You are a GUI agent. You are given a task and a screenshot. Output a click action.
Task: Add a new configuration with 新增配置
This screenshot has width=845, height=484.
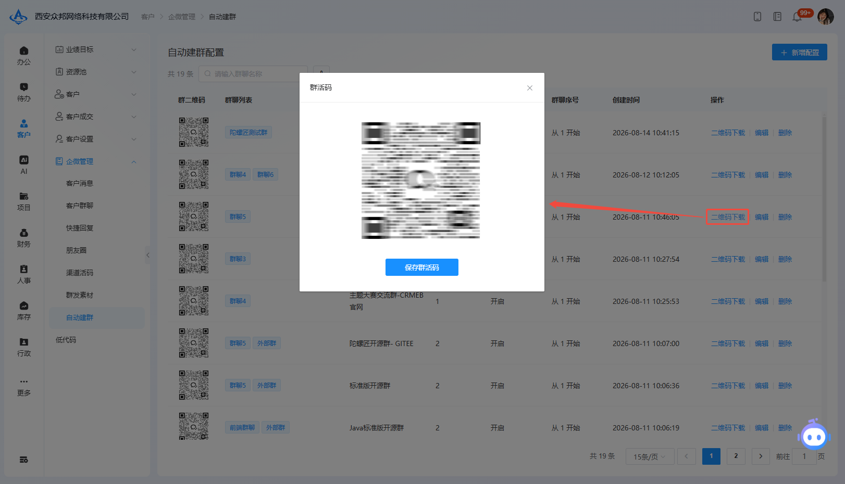[800, 53]
